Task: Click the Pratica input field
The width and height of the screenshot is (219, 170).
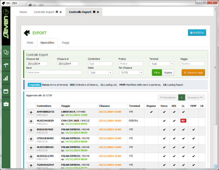Action: pos(131,64)
